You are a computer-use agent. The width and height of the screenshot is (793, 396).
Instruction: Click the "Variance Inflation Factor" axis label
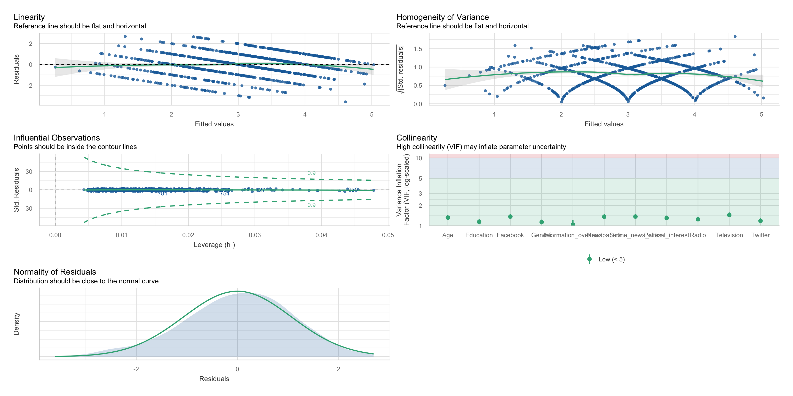402,190
